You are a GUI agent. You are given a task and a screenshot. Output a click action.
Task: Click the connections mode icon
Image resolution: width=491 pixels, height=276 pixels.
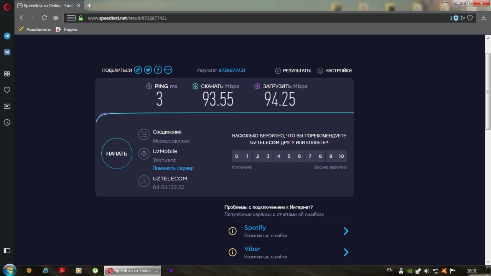[x=144, y=134]
